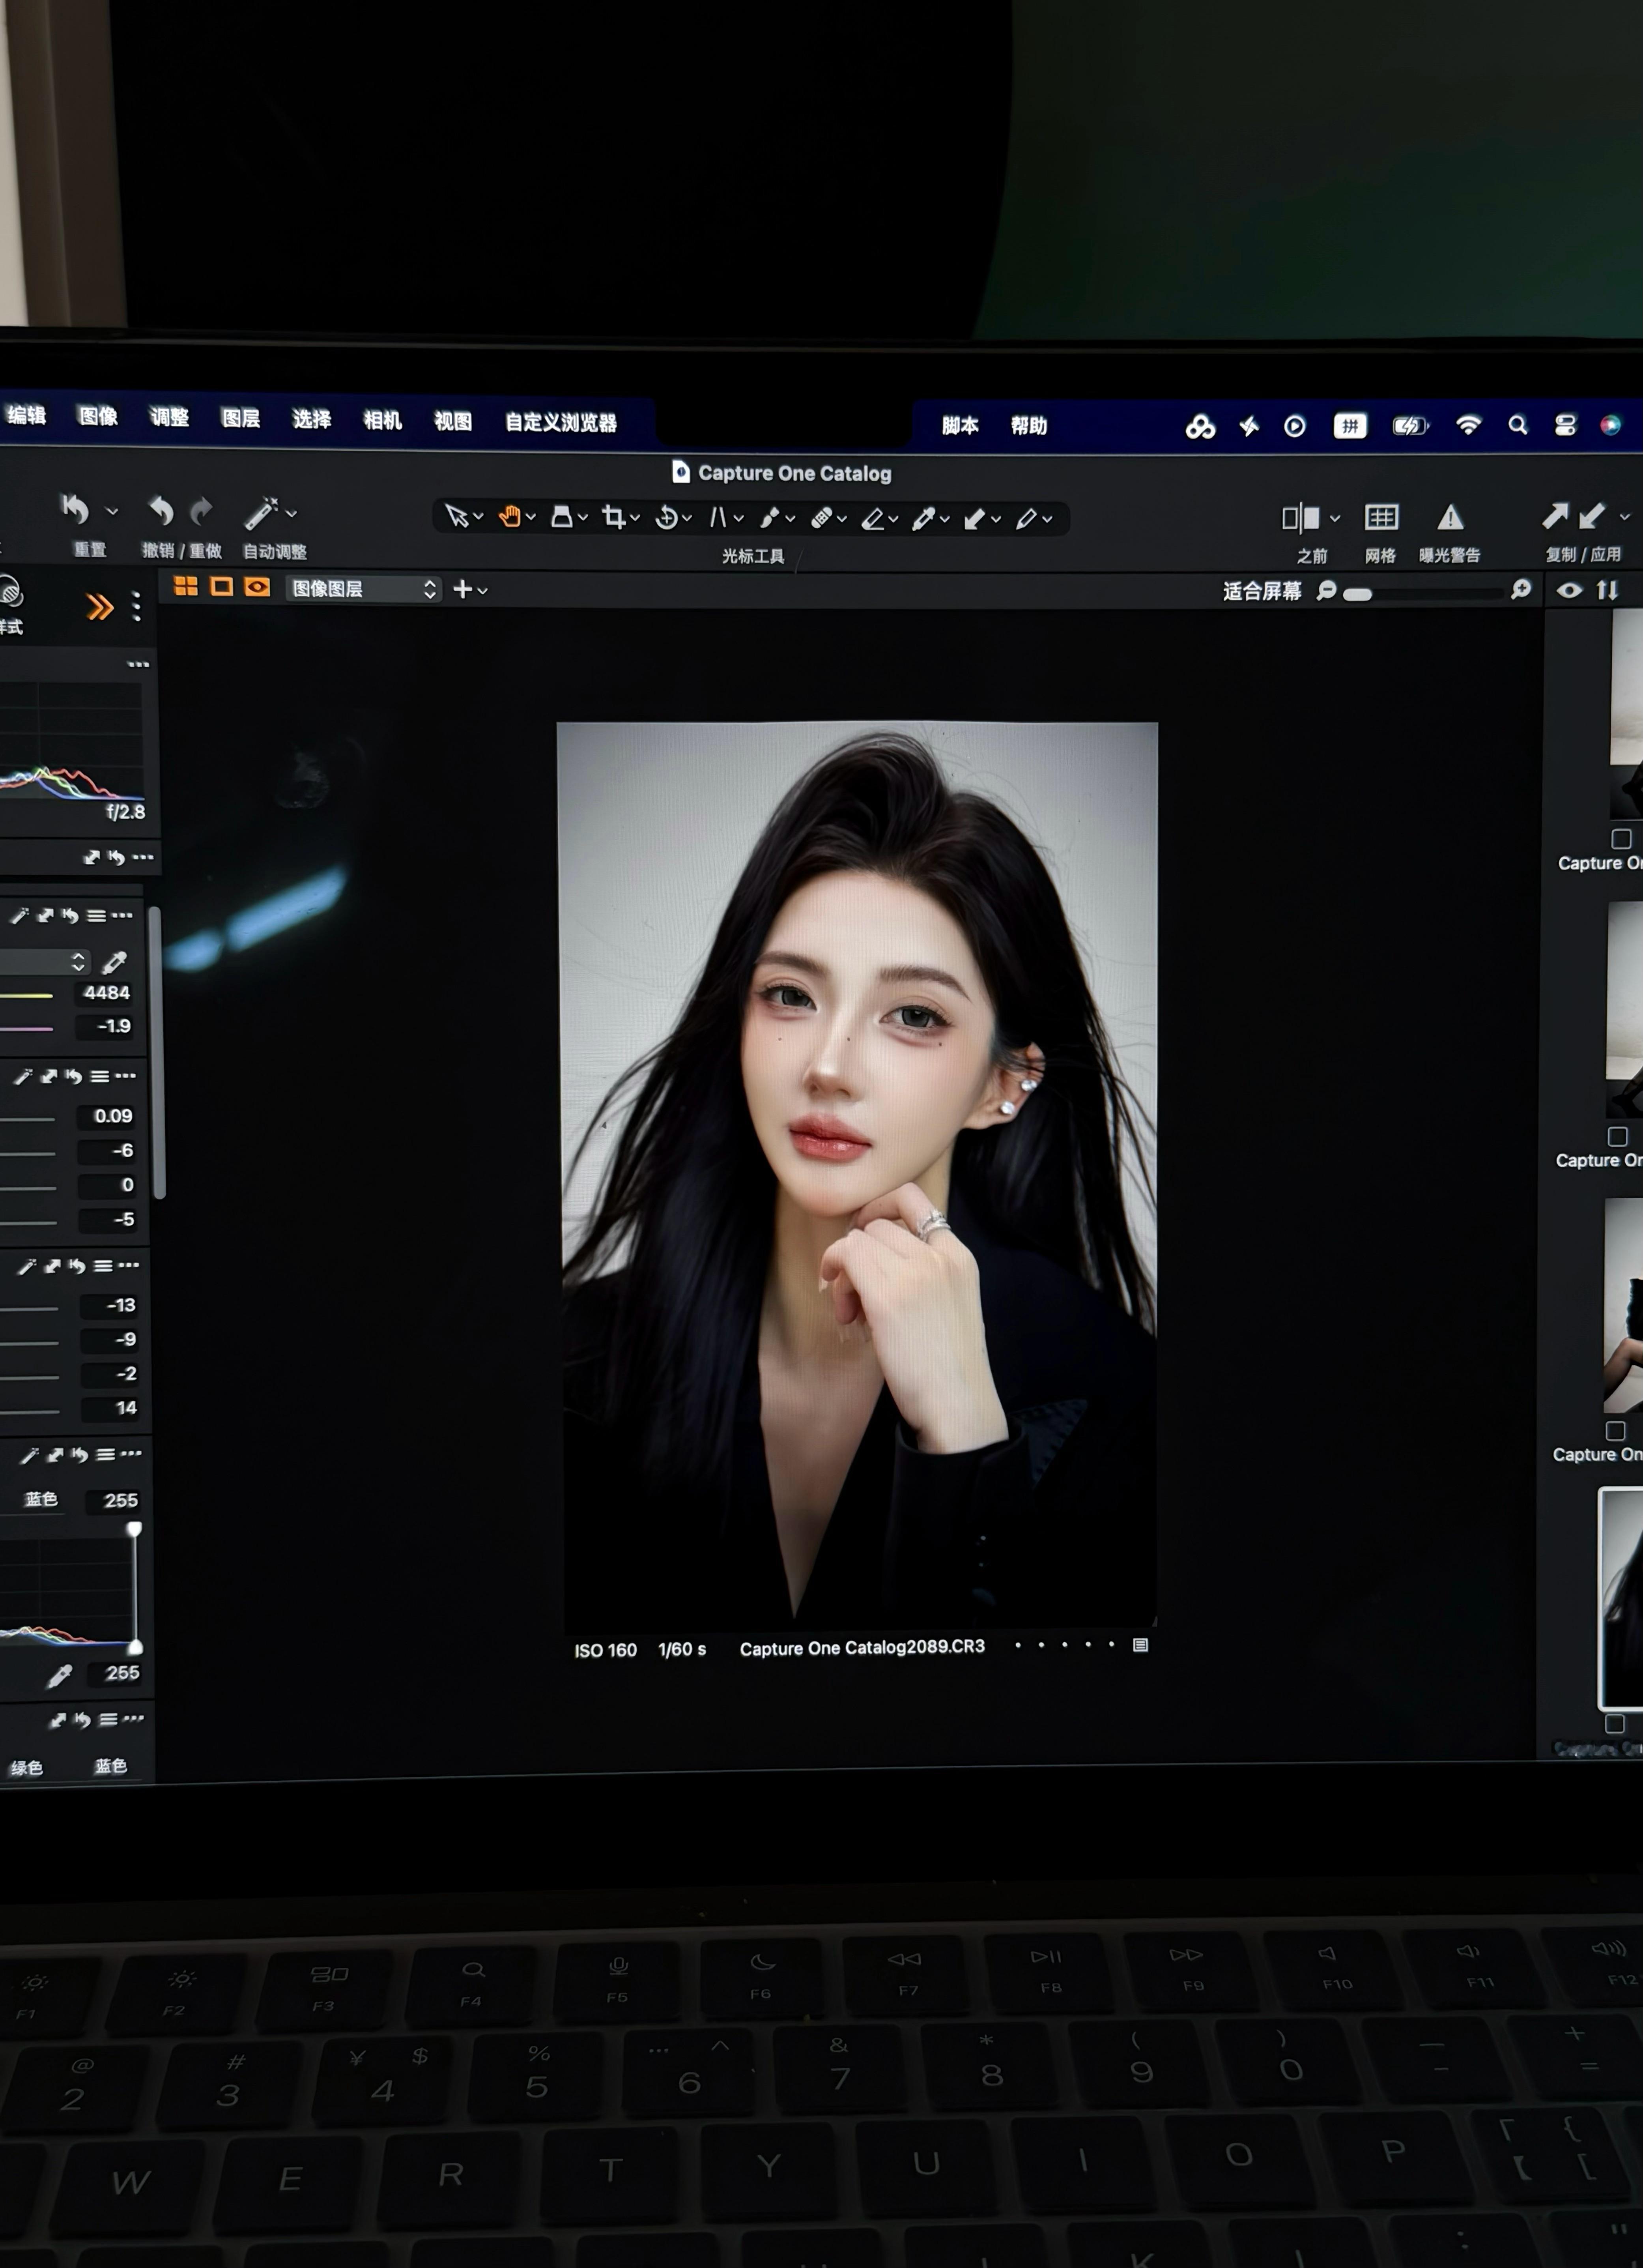The image size is (1643, 2268).
Task: Open the 调整 menu
Action: [x=169, y=417]
